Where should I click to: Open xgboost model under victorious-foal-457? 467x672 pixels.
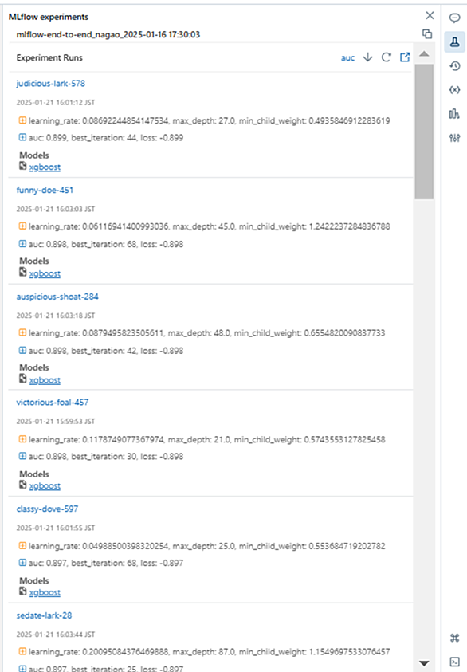45,486
